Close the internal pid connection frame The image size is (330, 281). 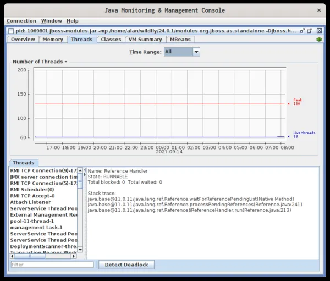319,31
